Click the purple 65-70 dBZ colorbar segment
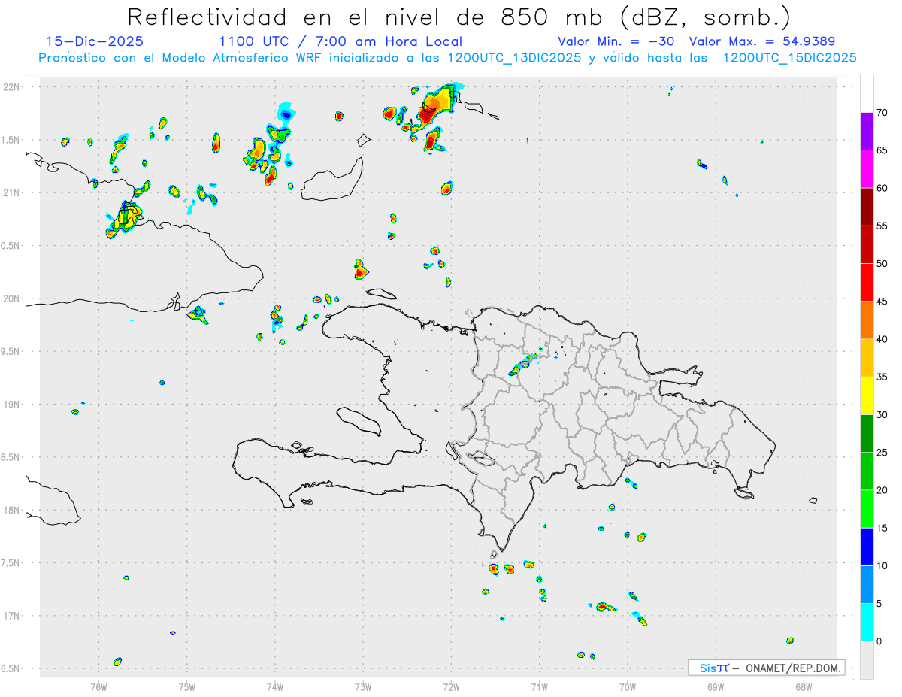 [867, 132]
